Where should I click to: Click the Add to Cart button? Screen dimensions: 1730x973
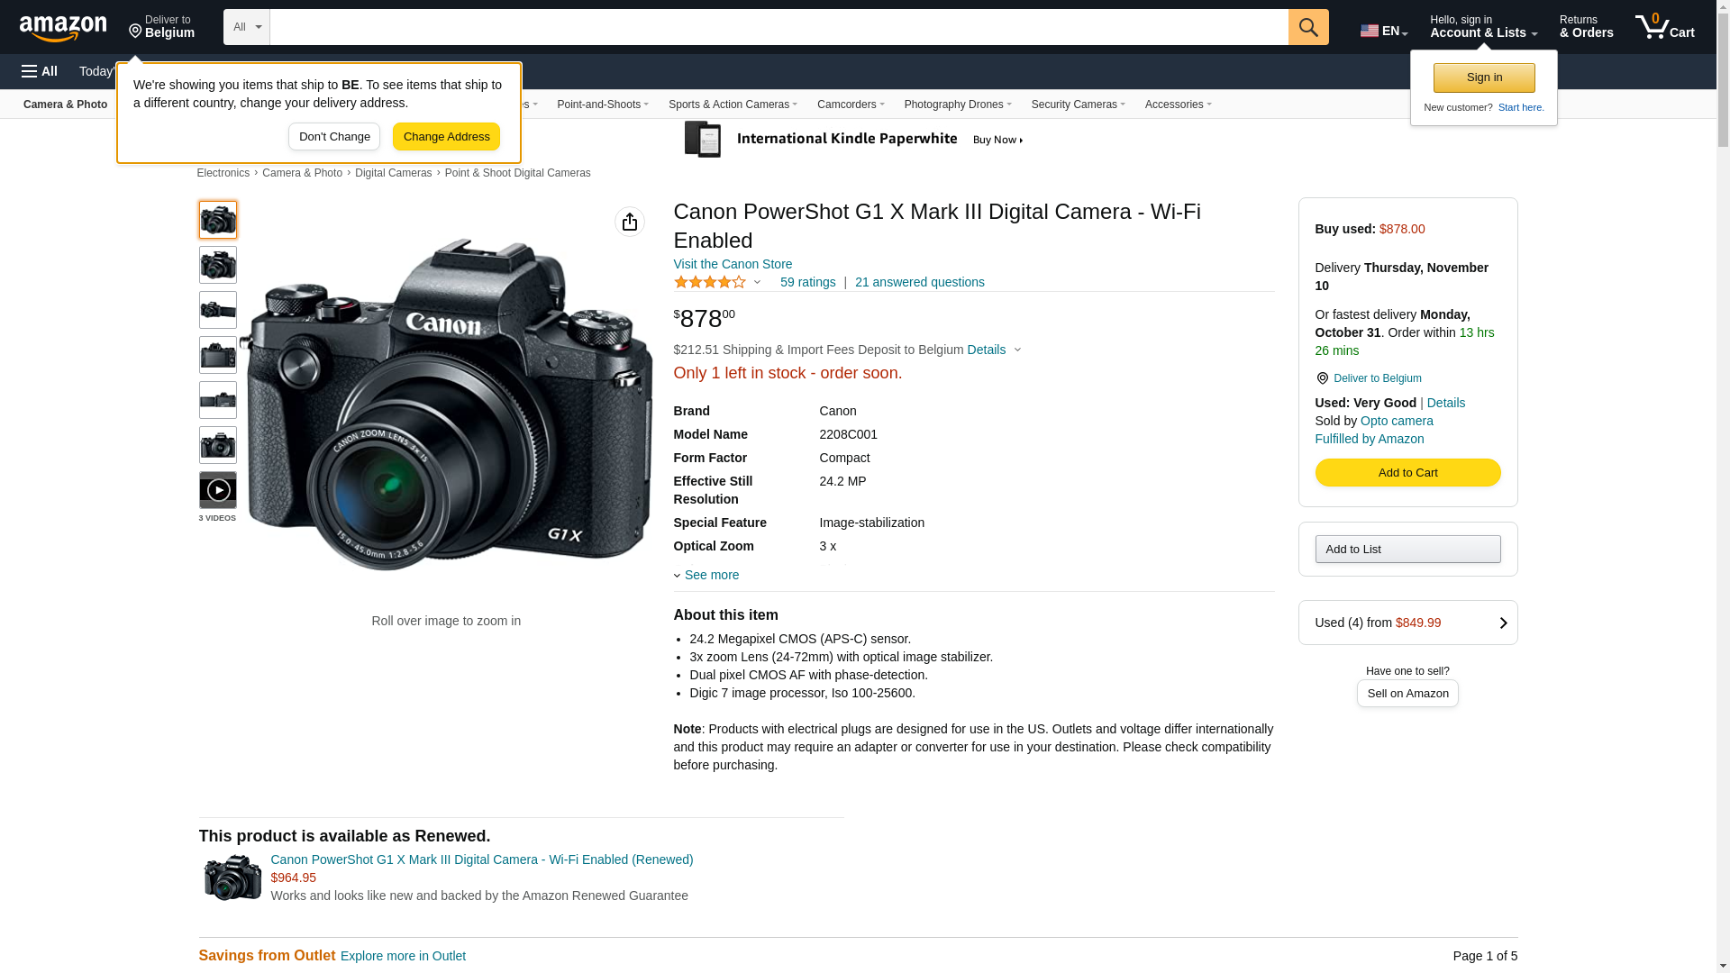1407,472
